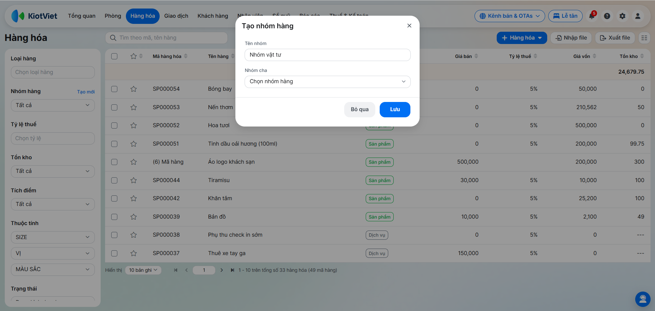Star the Khăn tắm SP000042 item
The height and width of the screenshot is (311, 655).
click(x=133, y=198)
